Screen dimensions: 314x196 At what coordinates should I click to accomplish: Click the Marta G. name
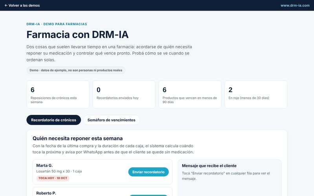point(44,165)
